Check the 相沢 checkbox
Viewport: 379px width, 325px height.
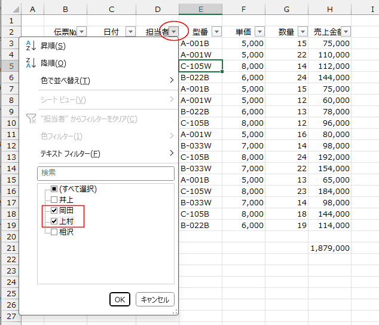54,232
